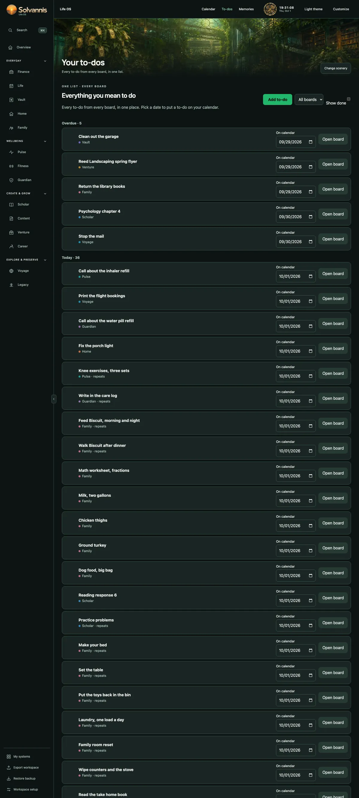This screenshot has width=359, height=798.
Task: Open the Voyage globe icon
Action: point(11,271)
